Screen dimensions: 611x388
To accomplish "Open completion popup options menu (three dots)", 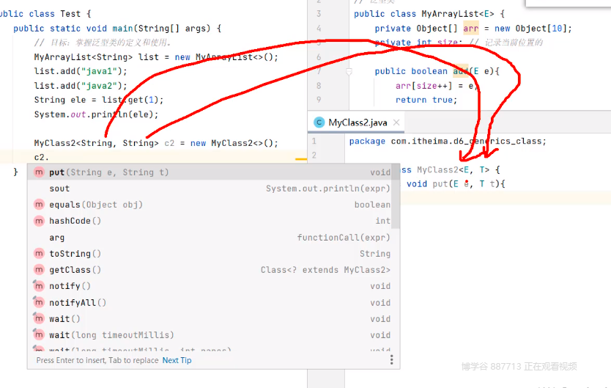I will tap(392, 359).
